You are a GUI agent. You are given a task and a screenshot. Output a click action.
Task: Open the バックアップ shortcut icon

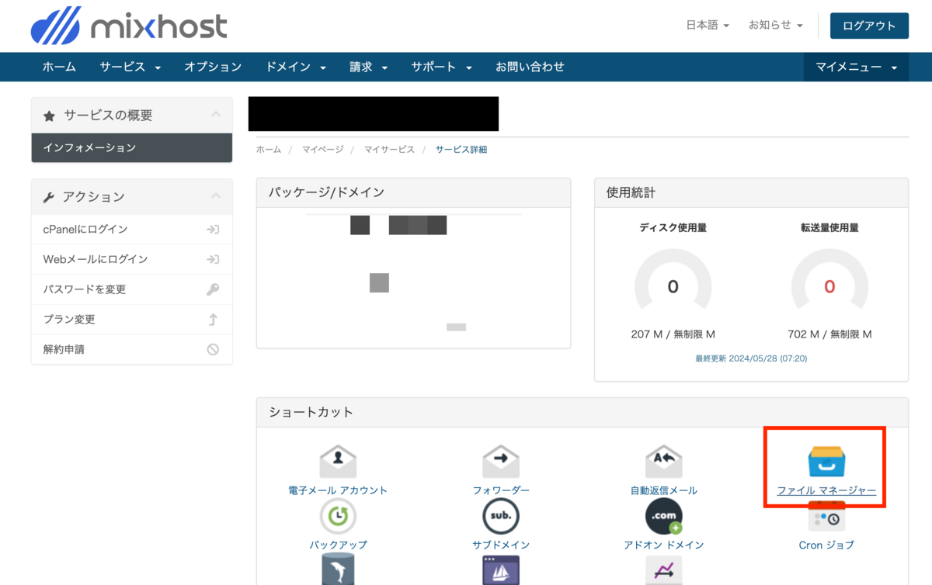point(338,516)
